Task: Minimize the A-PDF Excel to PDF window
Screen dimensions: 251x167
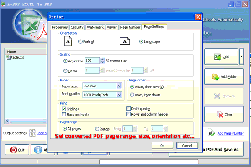Action: [x=230, y=4]
